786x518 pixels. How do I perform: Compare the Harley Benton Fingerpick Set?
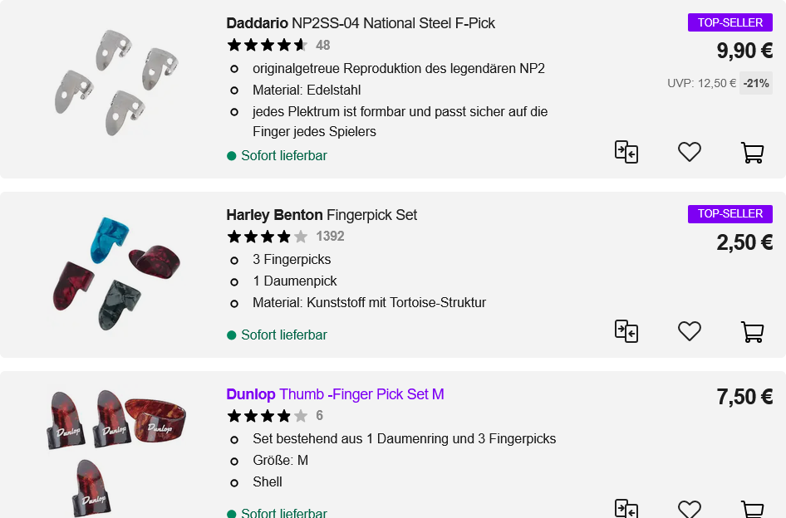click(x=626, y=331)
